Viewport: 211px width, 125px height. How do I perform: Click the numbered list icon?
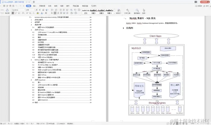pos(56,10)
